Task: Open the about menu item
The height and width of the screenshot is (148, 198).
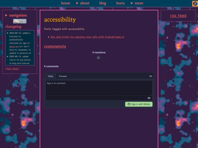Action: [85, 3]
